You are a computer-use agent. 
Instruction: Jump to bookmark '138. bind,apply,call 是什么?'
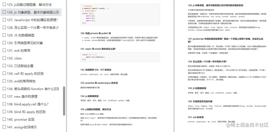click(x=28, y=104)
